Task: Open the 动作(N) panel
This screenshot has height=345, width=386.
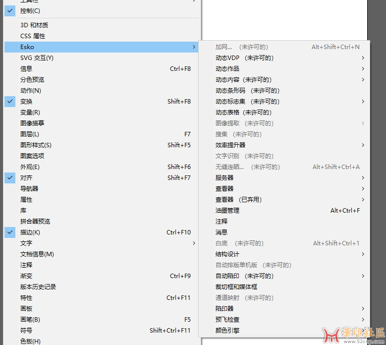Action: (101, 91)
